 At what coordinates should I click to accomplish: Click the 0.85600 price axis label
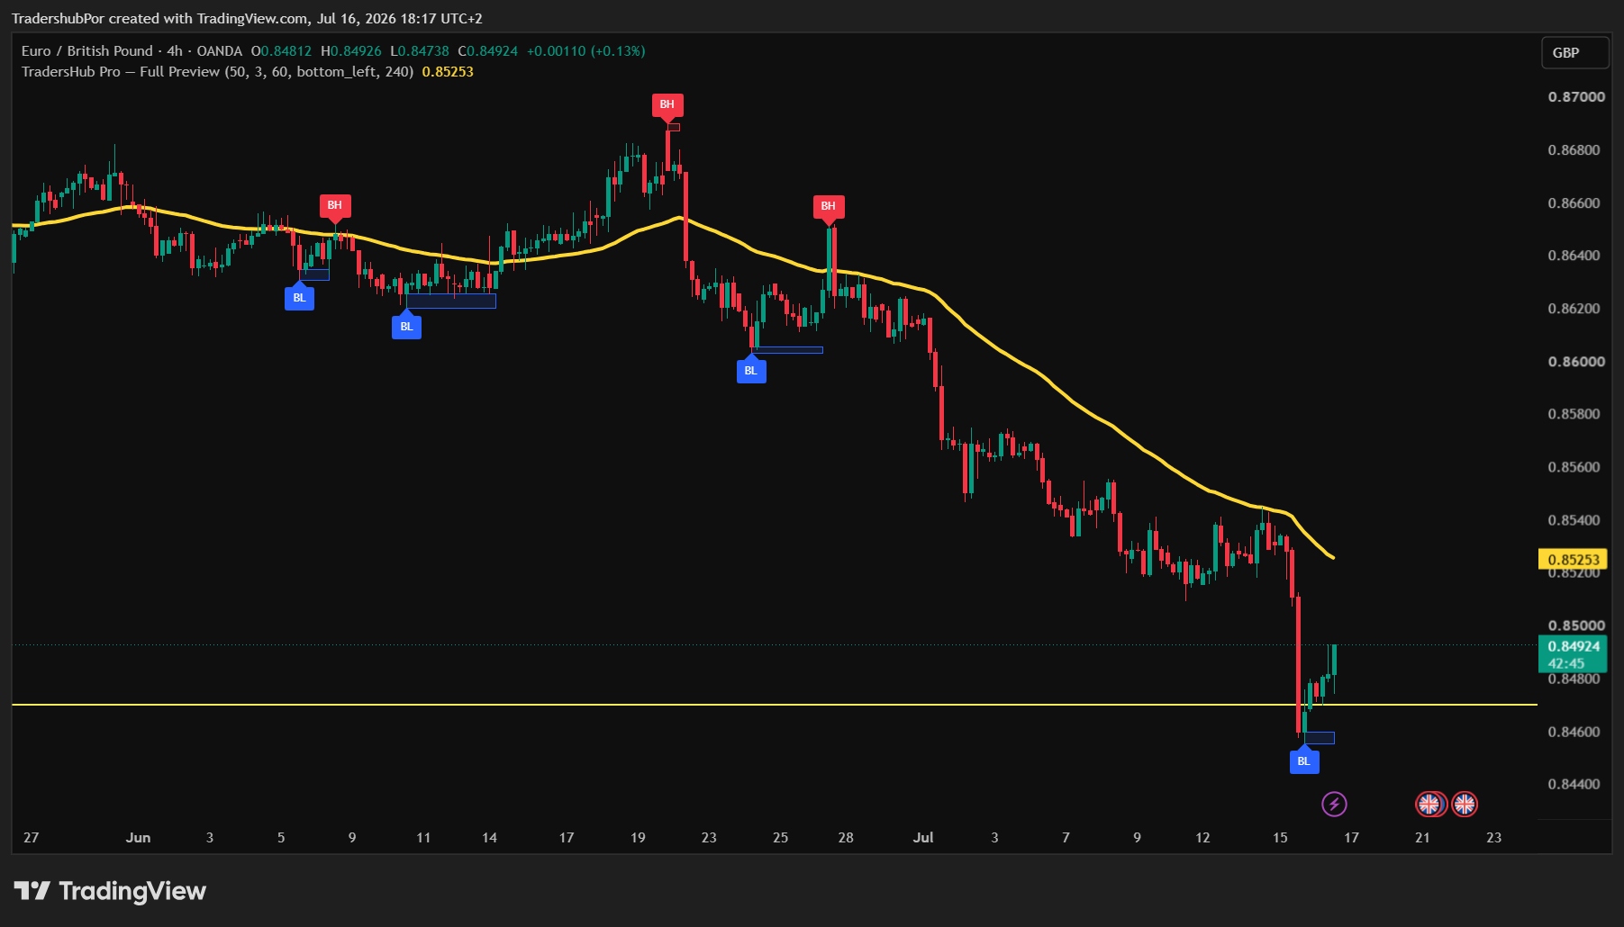1574,467
